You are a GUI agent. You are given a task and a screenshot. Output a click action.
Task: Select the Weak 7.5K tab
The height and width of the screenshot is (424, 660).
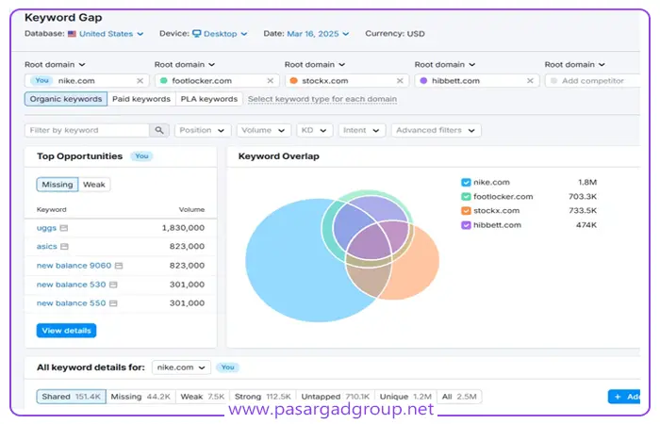pyautogui.click(x=203, y=397)
